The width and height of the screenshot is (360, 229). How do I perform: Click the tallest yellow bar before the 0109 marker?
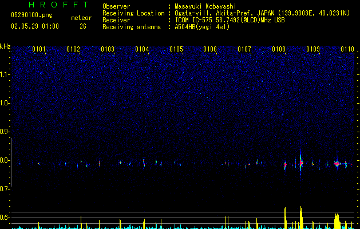301,218
